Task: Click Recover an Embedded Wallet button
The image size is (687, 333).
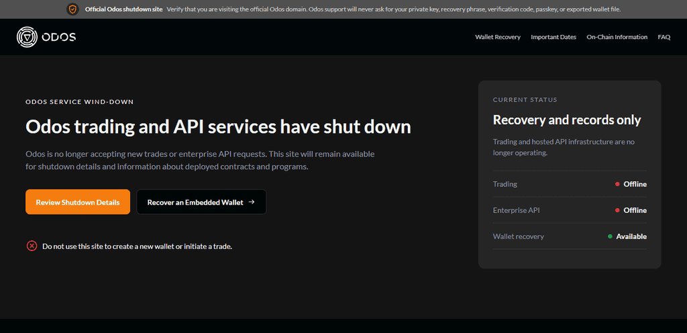Action: [201, 202]
